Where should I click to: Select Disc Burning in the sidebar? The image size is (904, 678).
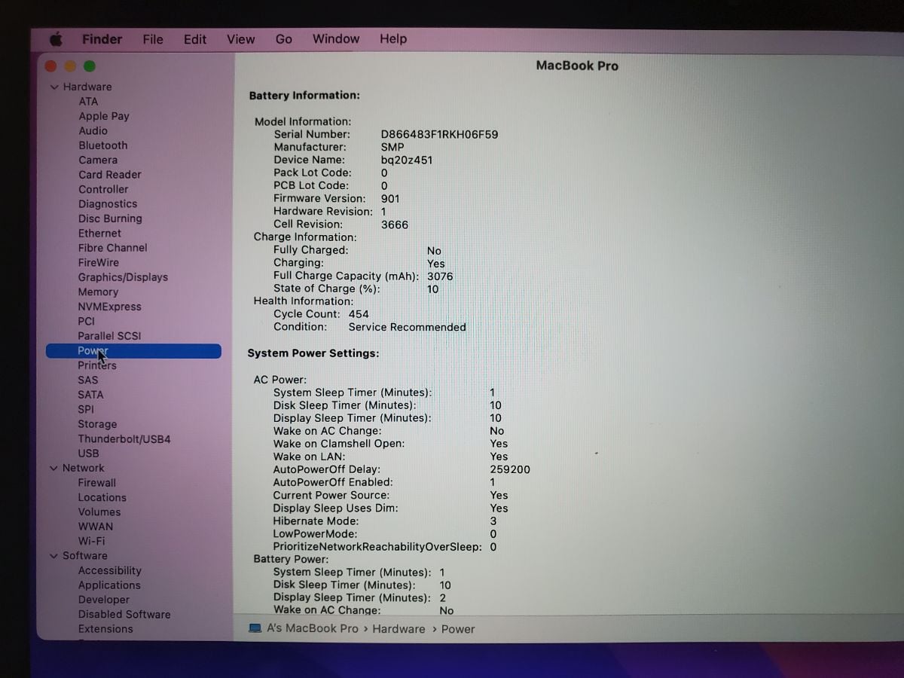[110, 218]
